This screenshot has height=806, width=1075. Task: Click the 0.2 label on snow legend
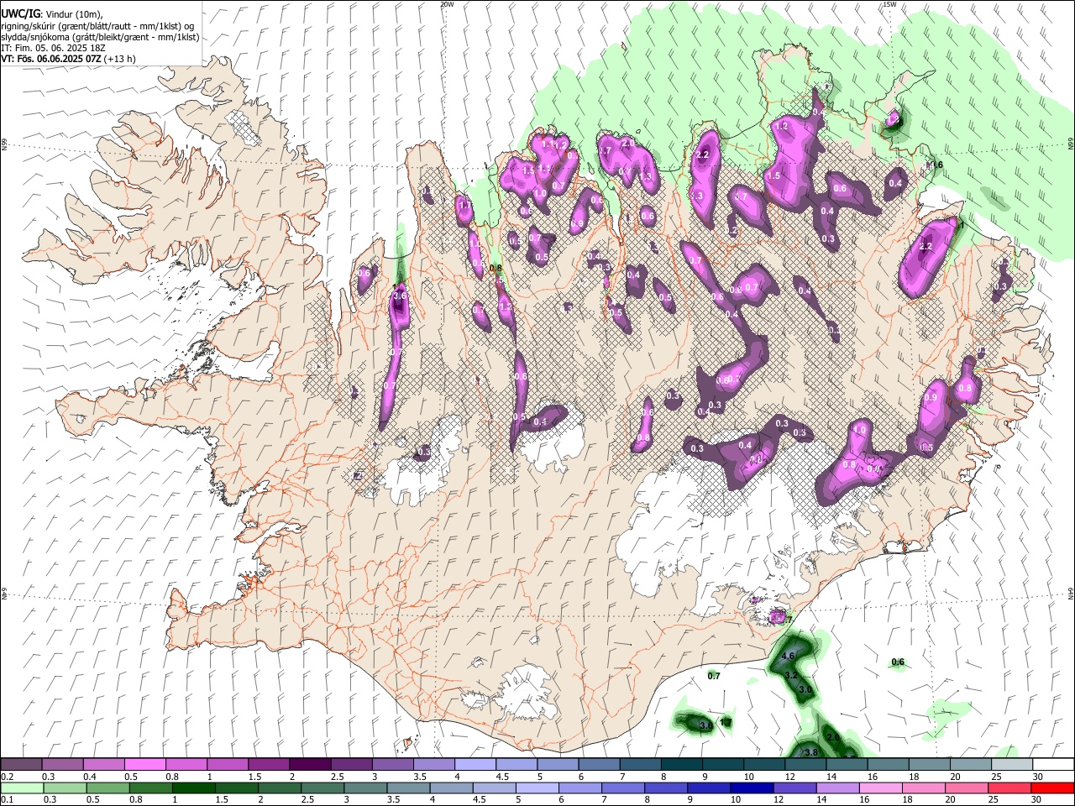click(8, 777)
